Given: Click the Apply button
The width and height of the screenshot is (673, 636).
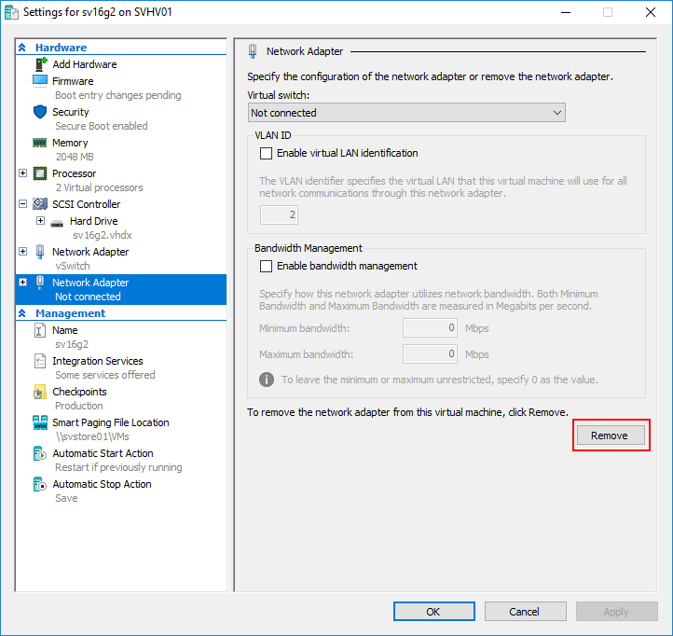Looking at the screenshot, I should (616, 611).
